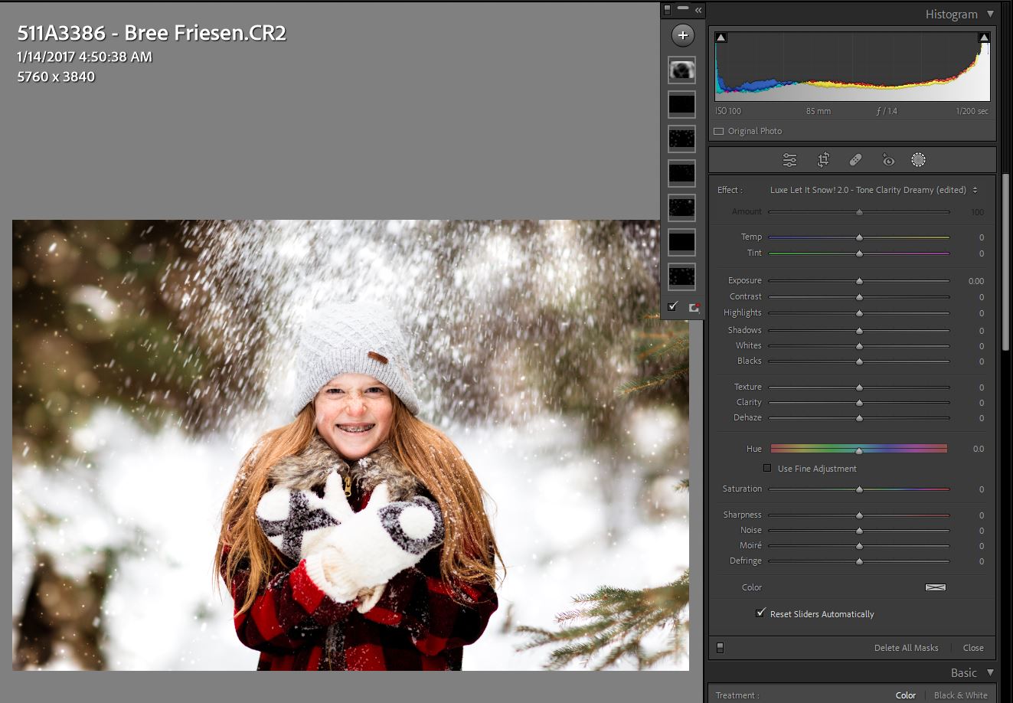The width and height of the screenshot is (1013, 703).
Task: Collapse the Basic panel
Action: coord(990,672)
